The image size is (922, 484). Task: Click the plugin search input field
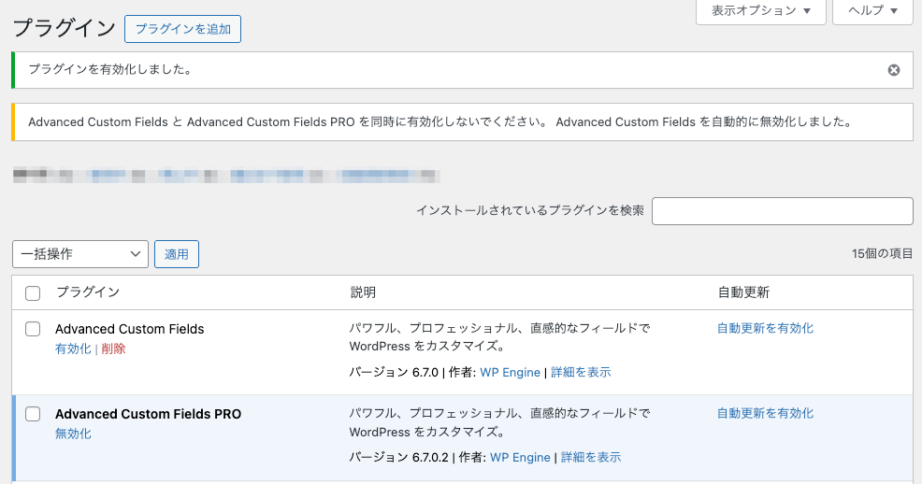pos(782,211)
